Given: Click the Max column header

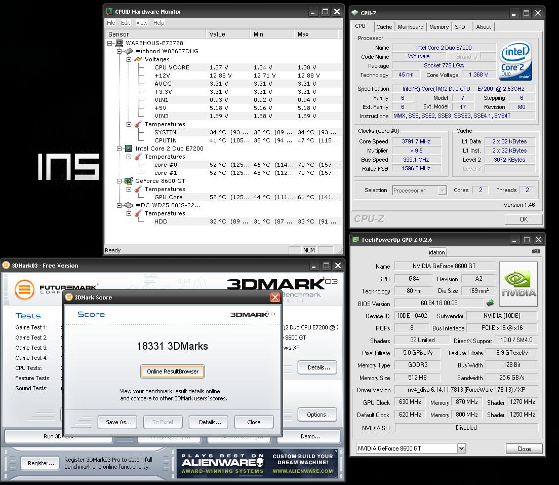Looking at the screenshot, I should [316, 34].
